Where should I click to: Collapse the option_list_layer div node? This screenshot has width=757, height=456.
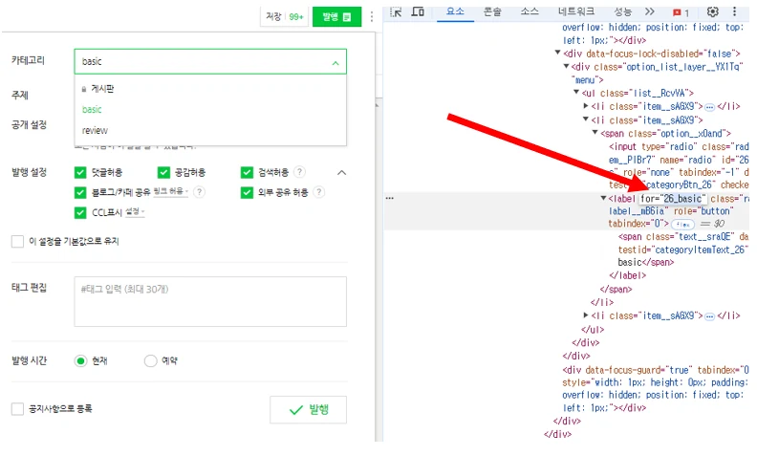[x=566, y=66]
